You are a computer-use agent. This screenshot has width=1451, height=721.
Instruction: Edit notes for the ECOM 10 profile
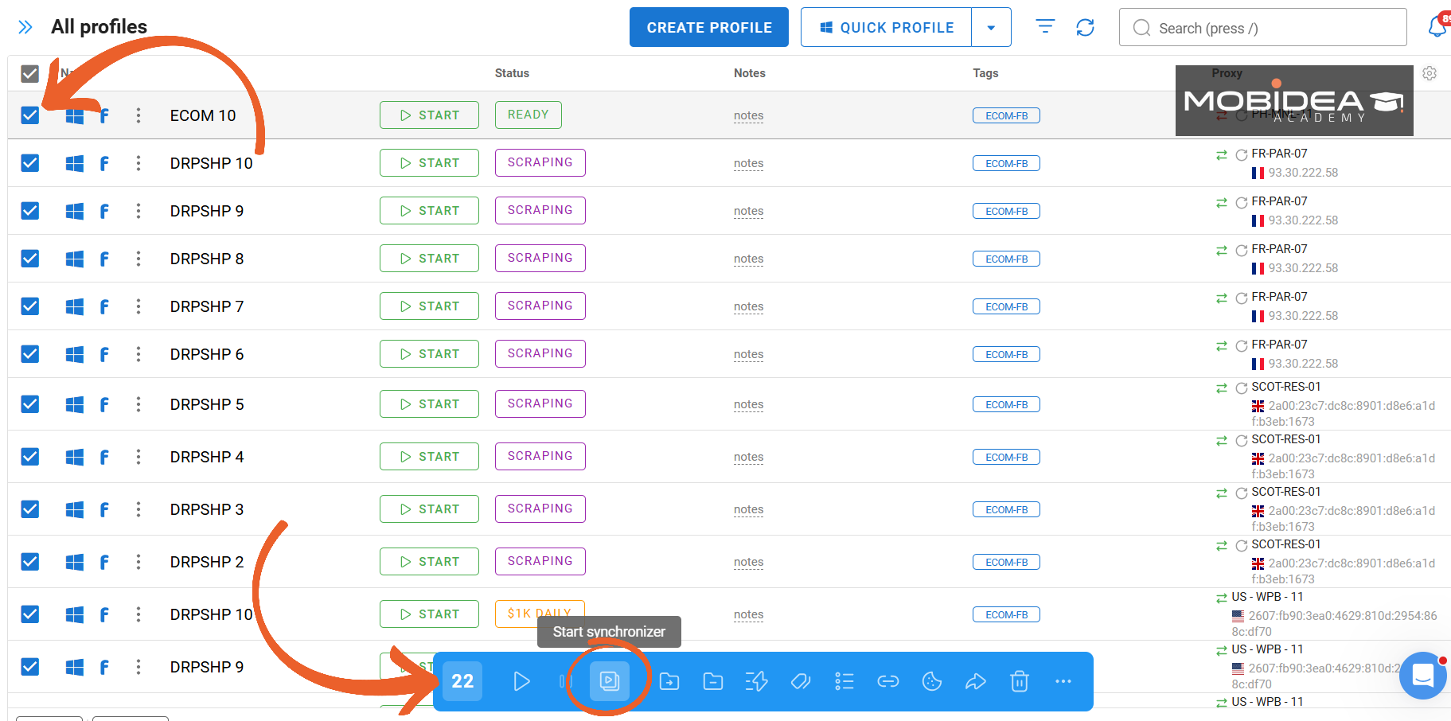click(748, 115)
